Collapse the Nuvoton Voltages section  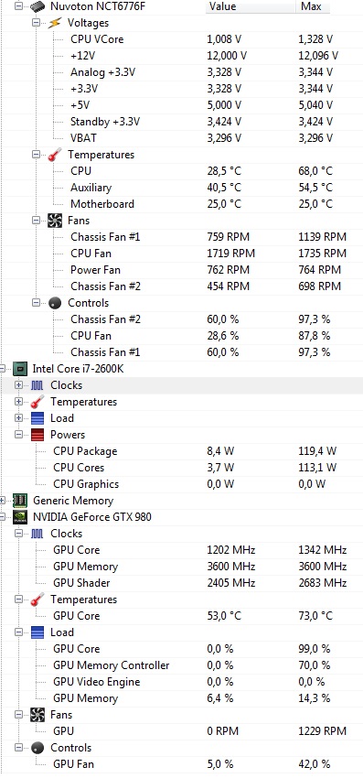[37, 23]
